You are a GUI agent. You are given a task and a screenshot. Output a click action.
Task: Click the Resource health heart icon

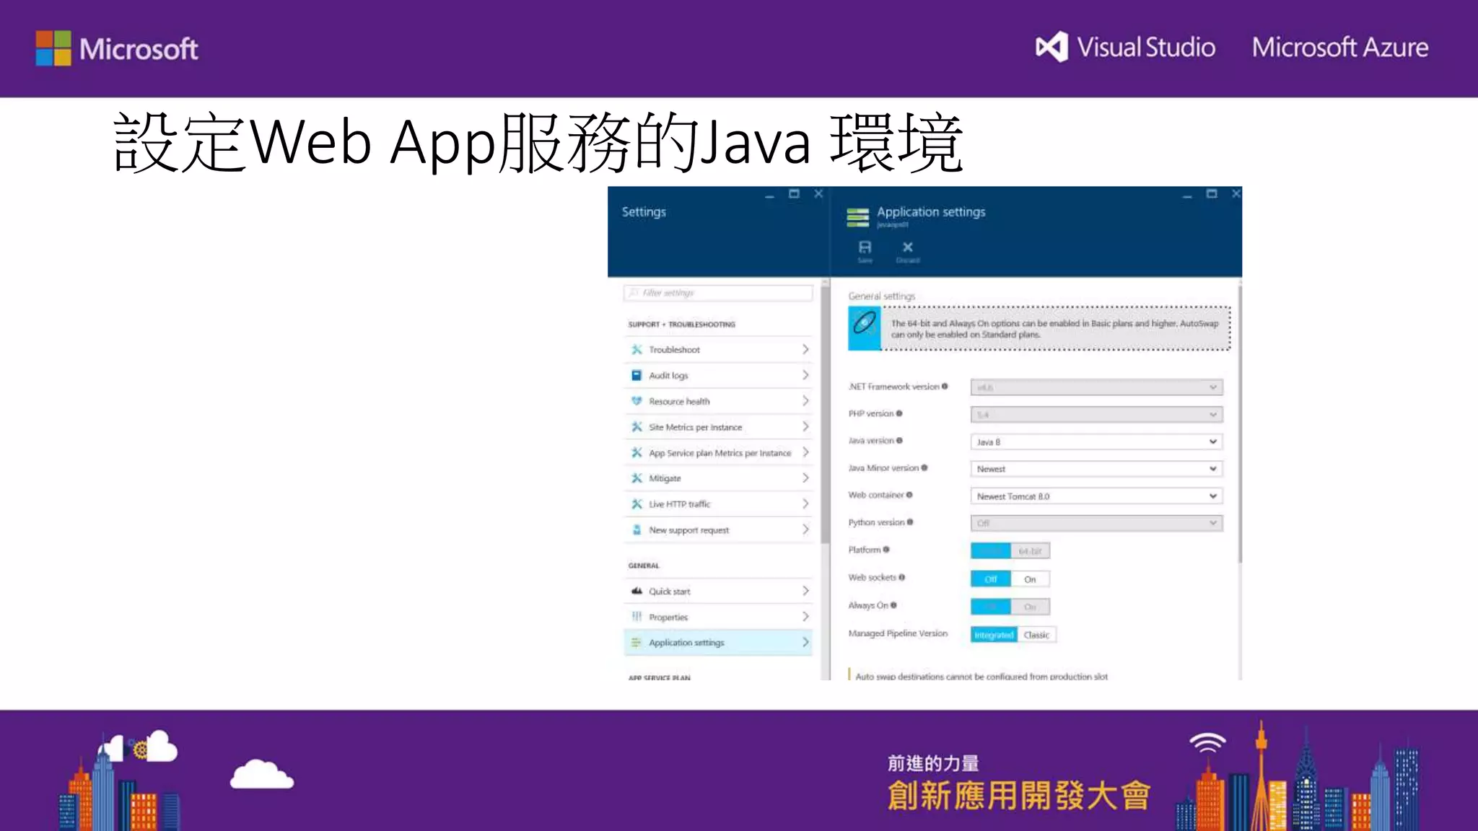coord(637,401)
